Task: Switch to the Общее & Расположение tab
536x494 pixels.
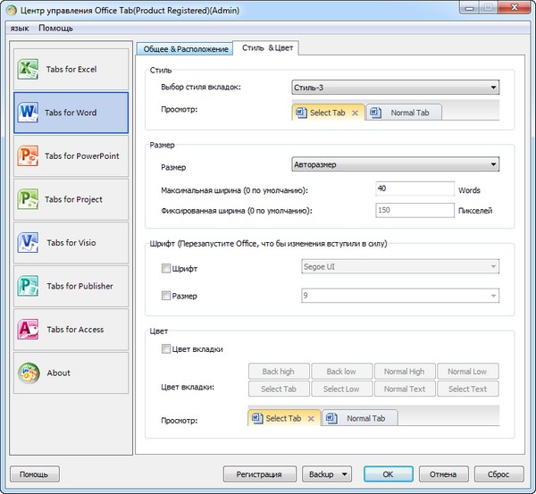Action: [183, 48]
